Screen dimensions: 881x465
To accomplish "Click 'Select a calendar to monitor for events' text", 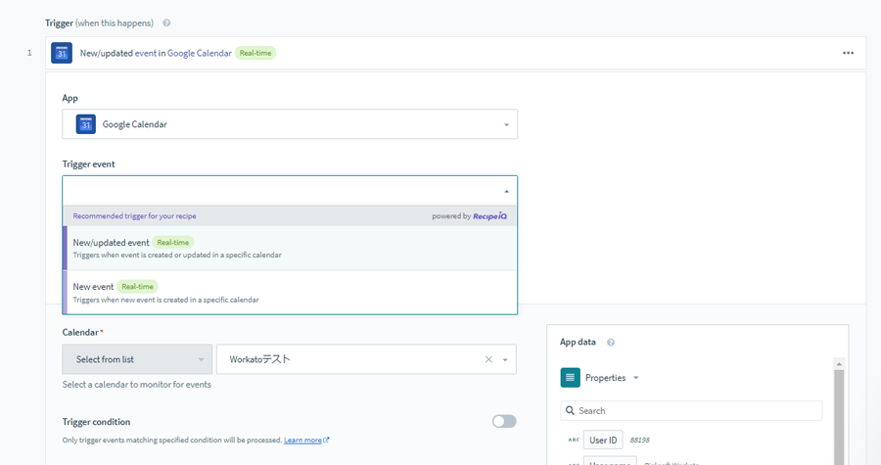I will point(136,385).
